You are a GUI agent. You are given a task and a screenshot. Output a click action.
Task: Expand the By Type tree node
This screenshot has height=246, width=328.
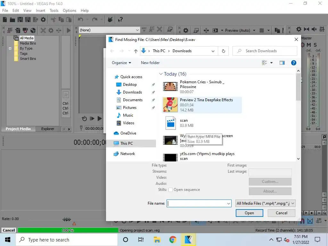pyautogui.click(x=10, y=48)
